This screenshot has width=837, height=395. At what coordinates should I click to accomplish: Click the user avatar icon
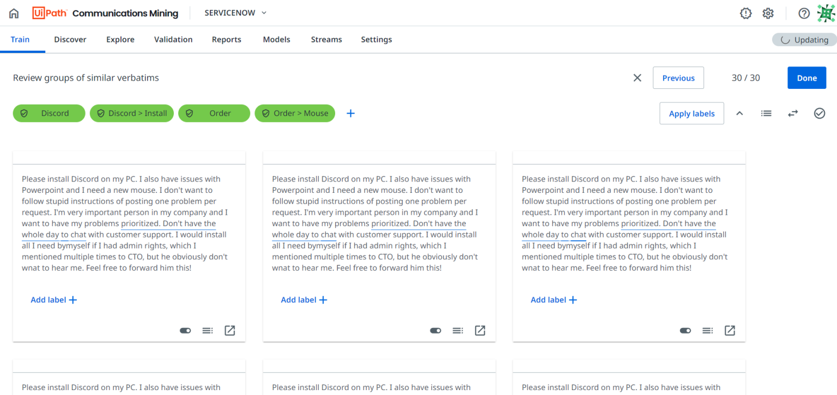coord(827,13)
